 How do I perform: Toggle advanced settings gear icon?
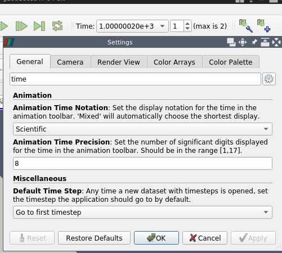[x=269, y=79]
